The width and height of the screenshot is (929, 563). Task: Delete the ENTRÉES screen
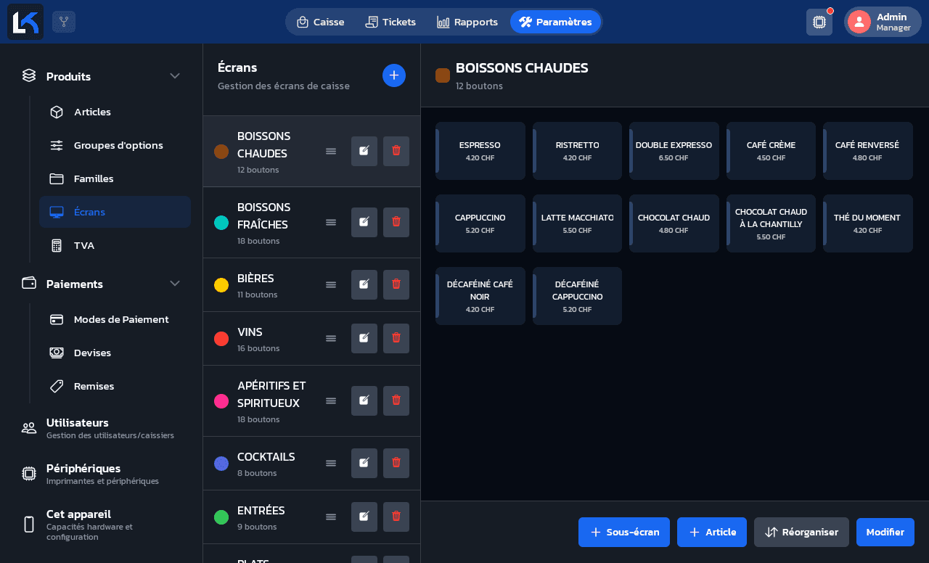pos(396,517)
